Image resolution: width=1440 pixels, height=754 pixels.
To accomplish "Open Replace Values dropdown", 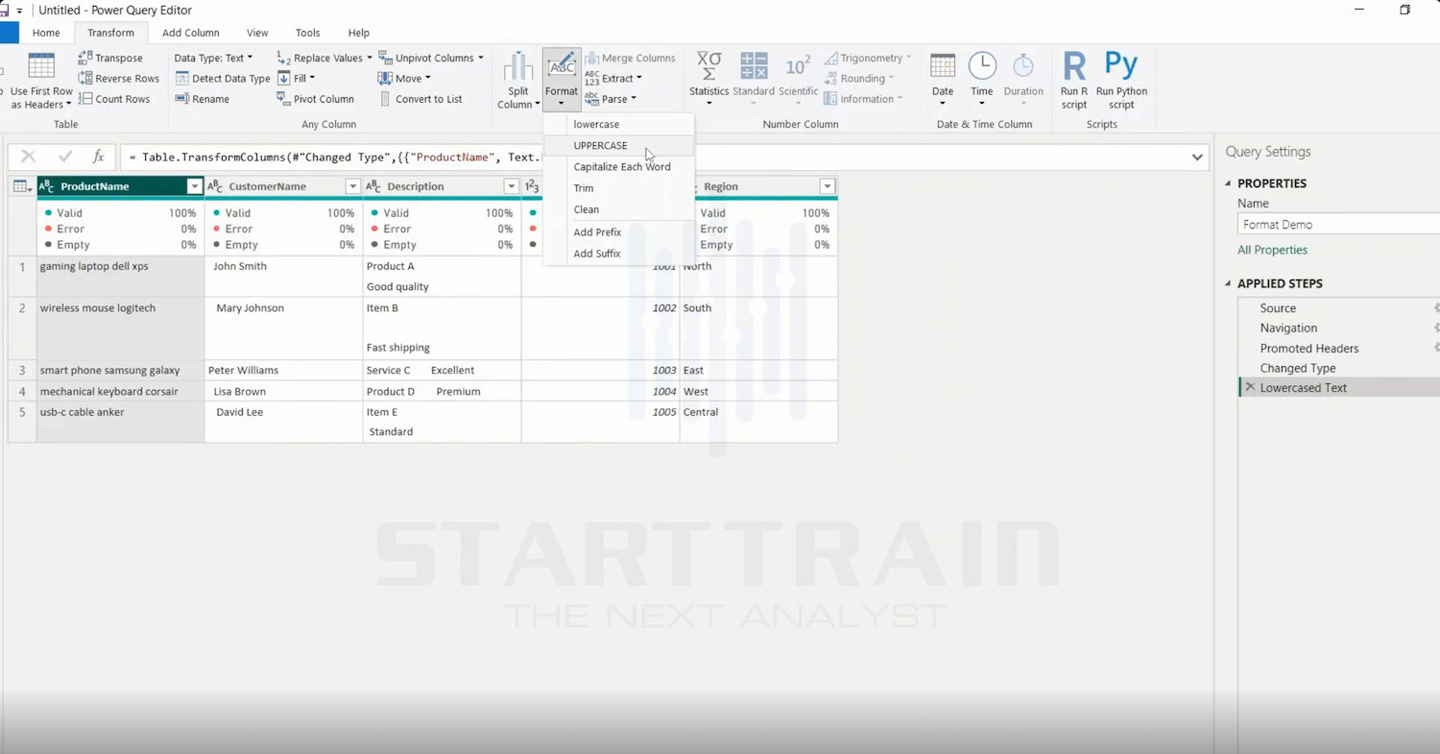I will click(x=324, y=58).
